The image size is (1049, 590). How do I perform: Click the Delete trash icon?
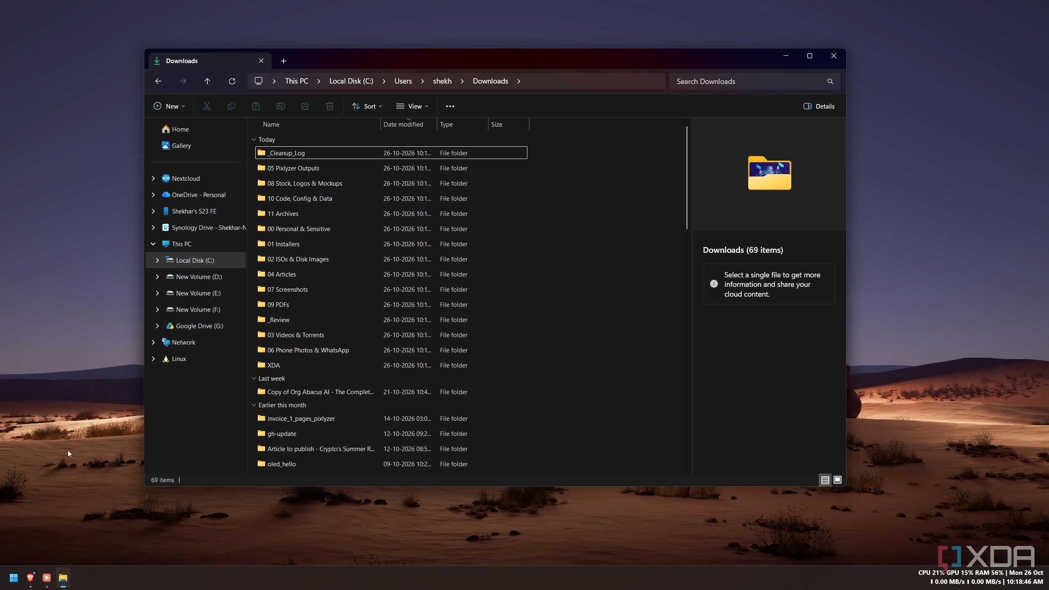[x=330, y=106]
